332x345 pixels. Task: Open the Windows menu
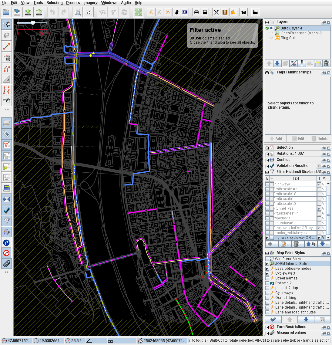109,3
